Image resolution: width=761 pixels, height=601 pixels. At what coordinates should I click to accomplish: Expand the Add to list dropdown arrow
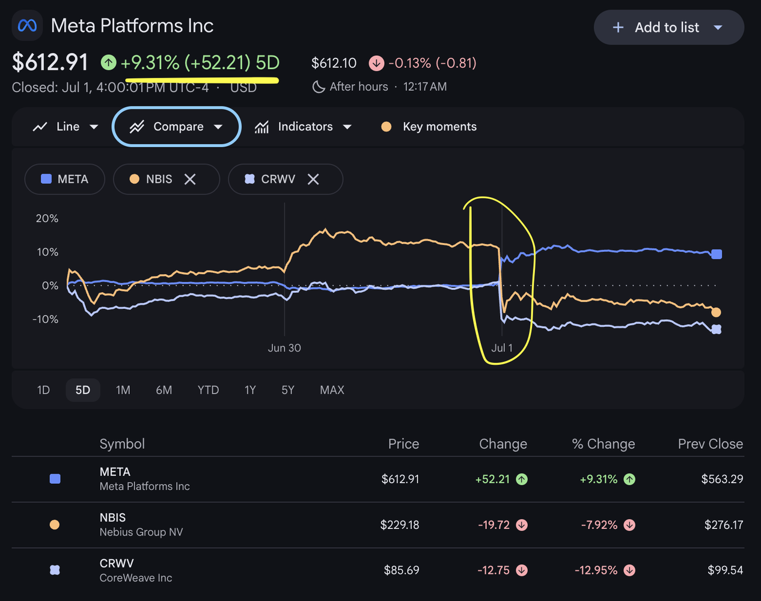718,28
